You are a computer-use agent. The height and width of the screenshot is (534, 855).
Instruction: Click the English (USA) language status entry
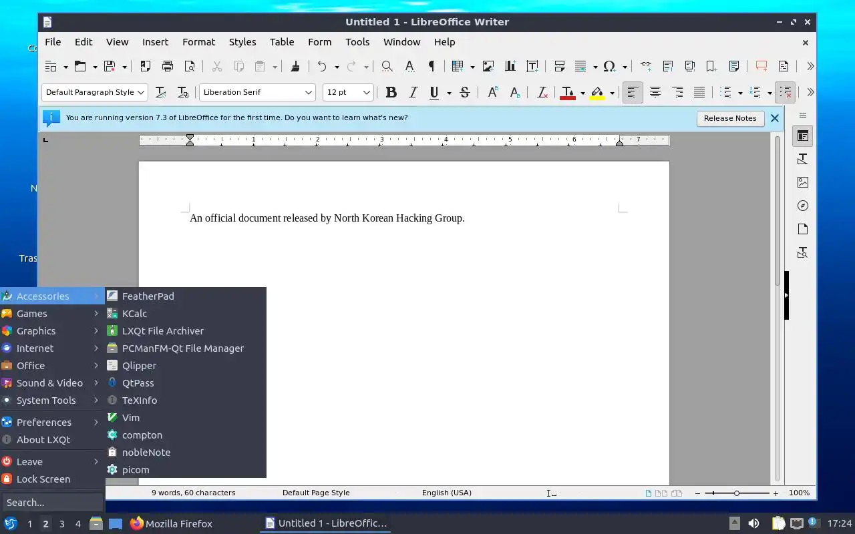point(447,493)
